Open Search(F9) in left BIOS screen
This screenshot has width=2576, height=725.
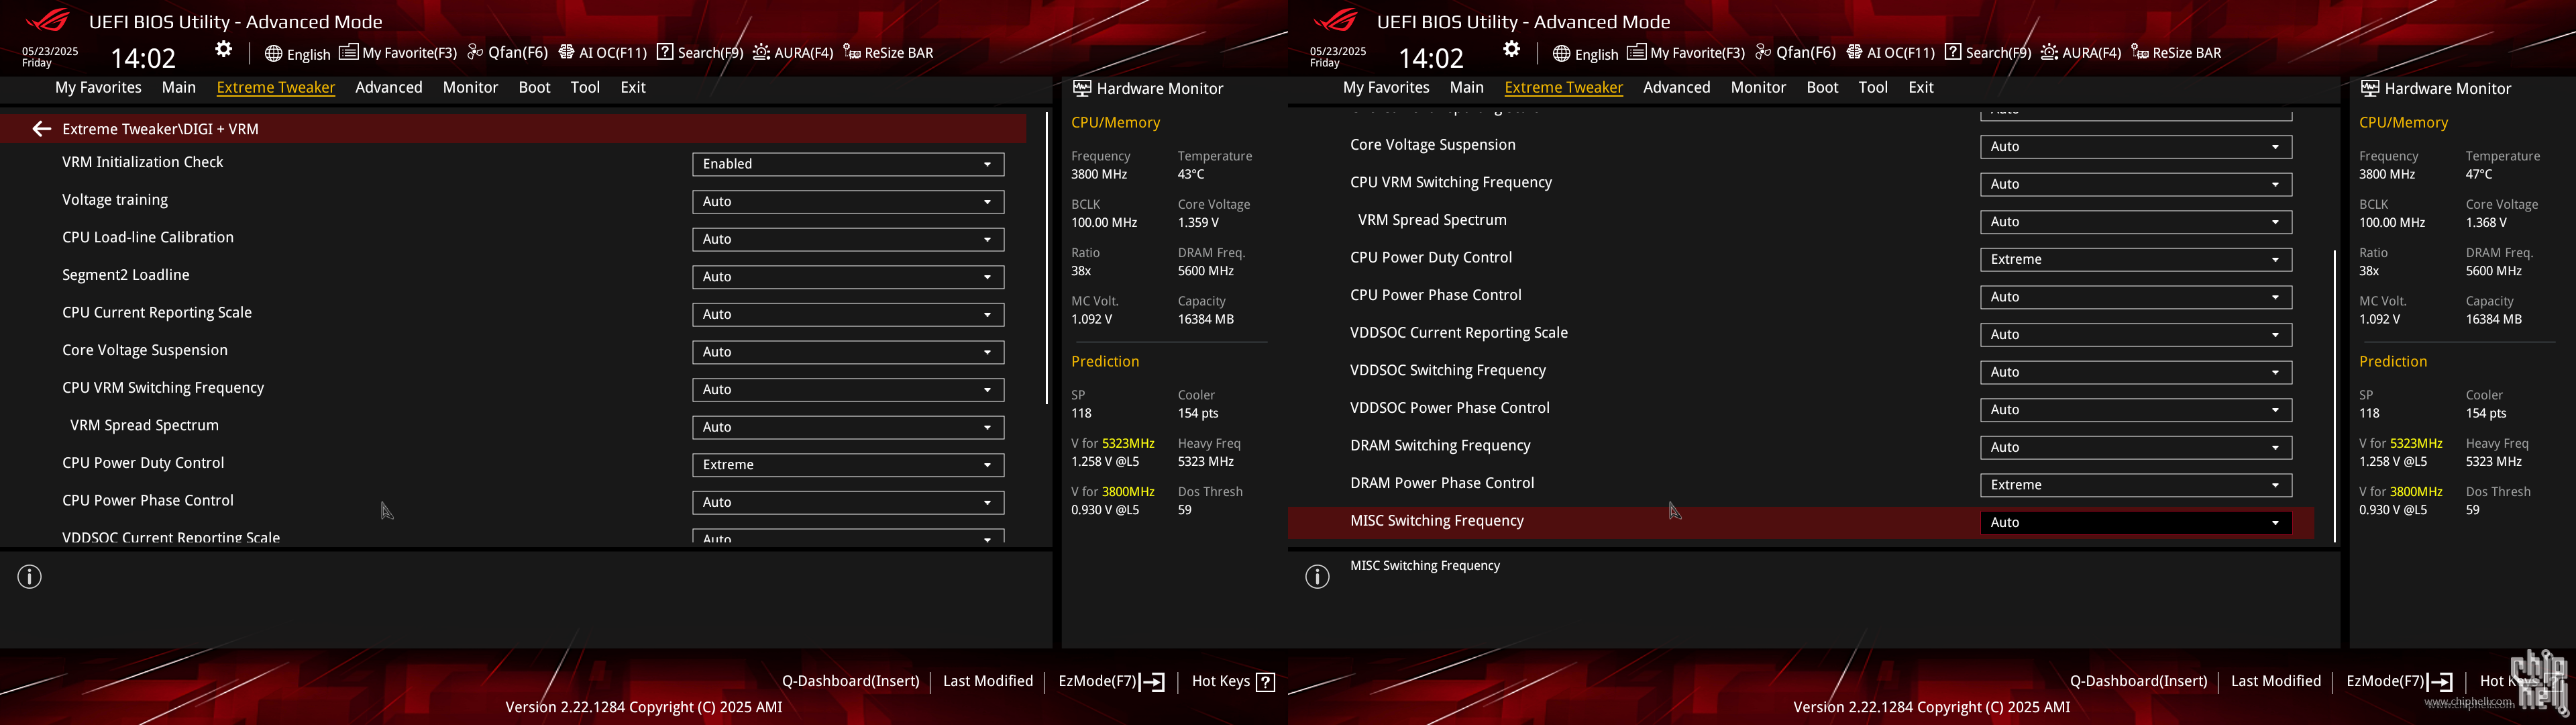(700, 53)
